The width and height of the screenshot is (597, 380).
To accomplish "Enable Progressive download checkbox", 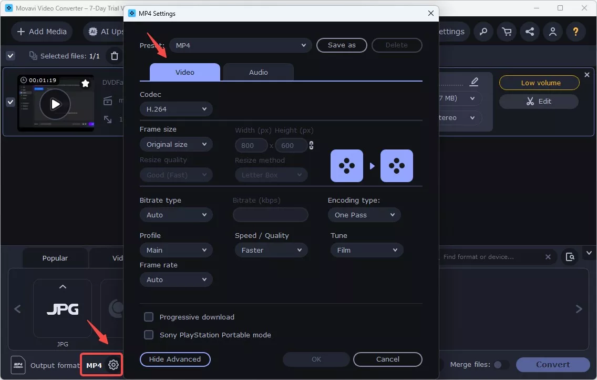I will click(x=149, y=317).
